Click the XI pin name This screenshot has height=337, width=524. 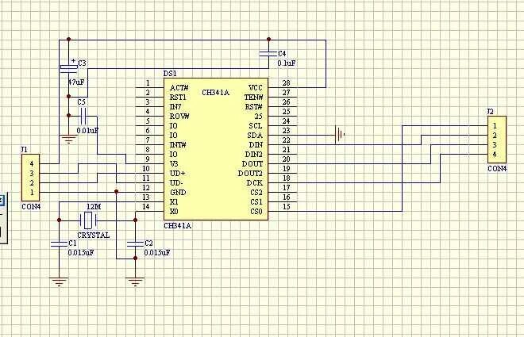point(174,202)
